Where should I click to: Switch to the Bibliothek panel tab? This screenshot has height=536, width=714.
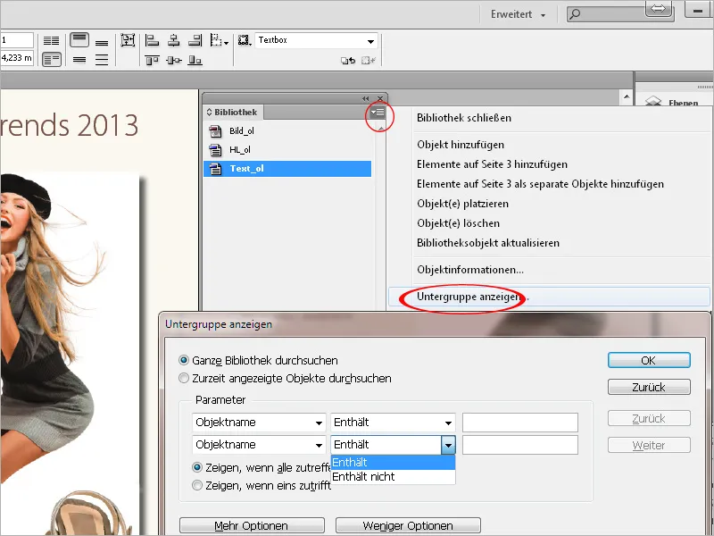233,113
